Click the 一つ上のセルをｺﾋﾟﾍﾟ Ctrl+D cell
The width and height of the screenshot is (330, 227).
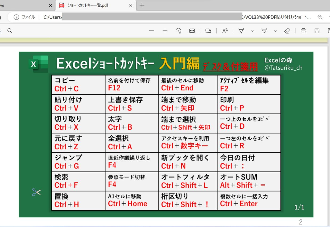pos(249,123)
